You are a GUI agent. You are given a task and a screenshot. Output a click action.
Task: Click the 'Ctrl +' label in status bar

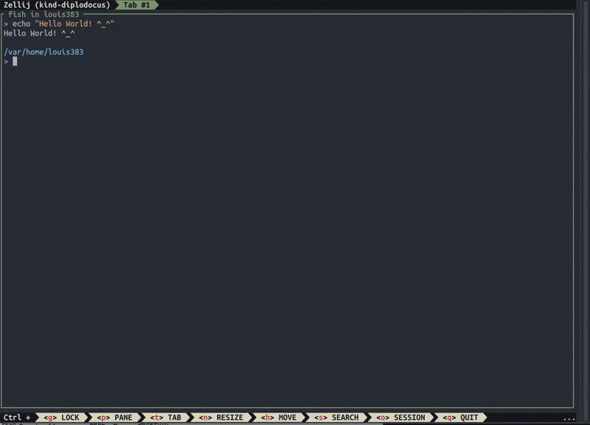pos(17,418)
